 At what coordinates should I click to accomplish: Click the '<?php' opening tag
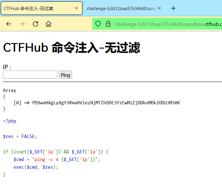9,121
